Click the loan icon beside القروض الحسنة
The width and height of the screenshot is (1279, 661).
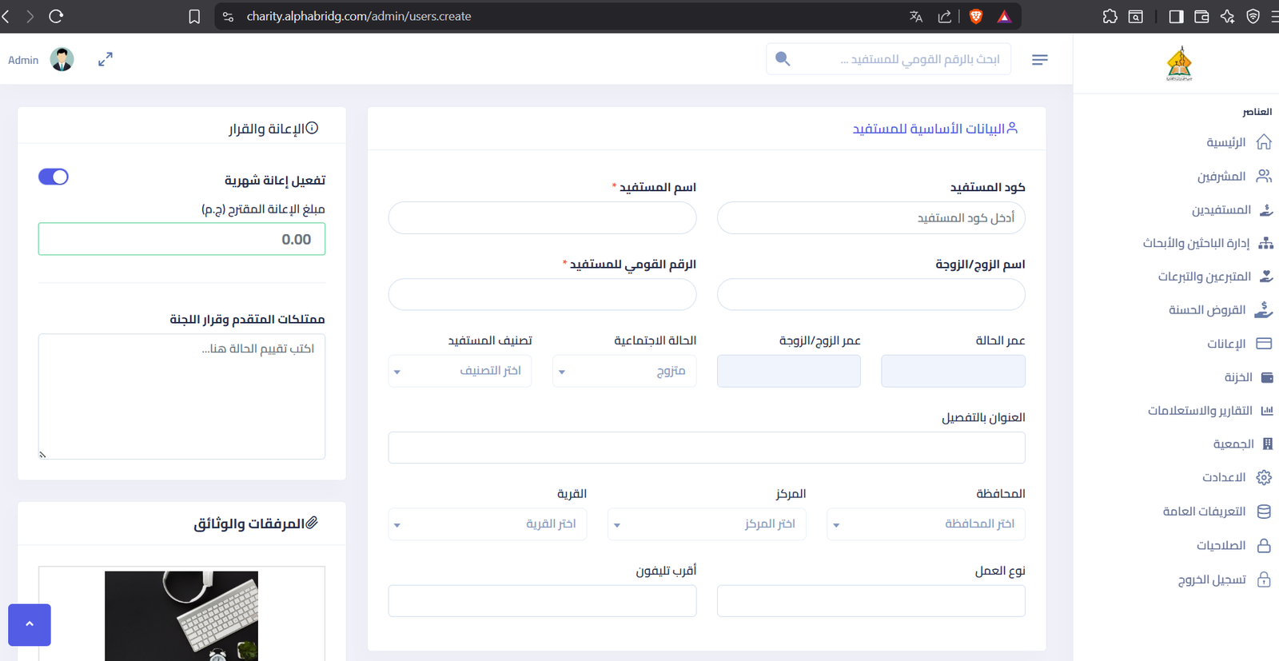tap(1264, 310)
